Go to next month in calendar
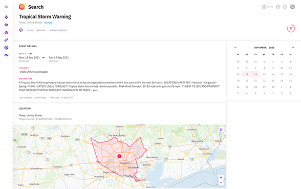 click(293, 48)
